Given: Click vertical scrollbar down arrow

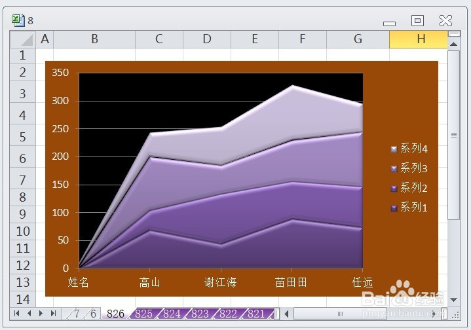Looking at the screenshot, I should click(x=454, y=300).
